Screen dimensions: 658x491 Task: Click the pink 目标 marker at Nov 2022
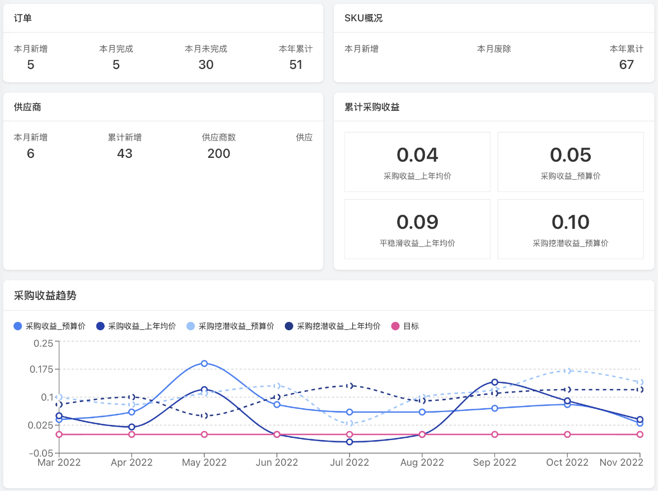pyautogui.click(x=640, y=434)
